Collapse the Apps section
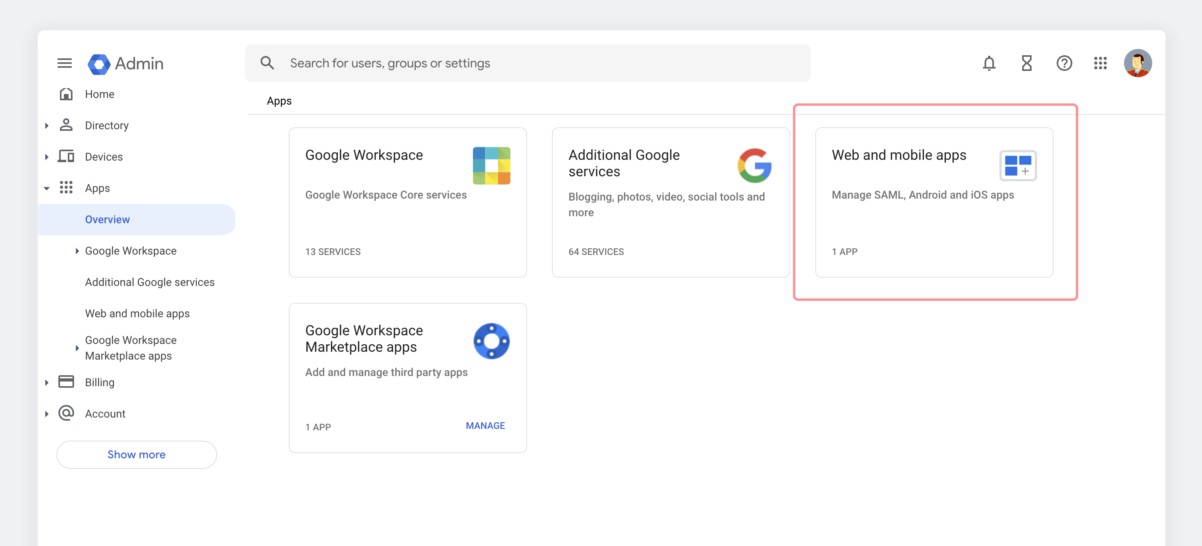The image size is (1202, 546). pos(47,188)
